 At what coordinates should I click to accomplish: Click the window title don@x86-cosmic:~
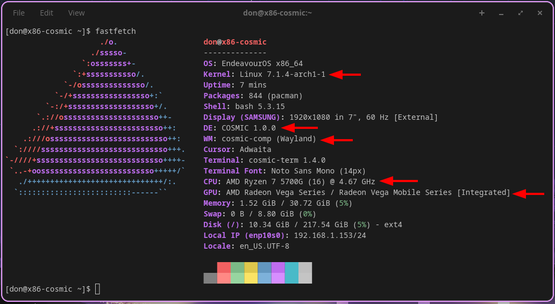click(x=277, y=13)
